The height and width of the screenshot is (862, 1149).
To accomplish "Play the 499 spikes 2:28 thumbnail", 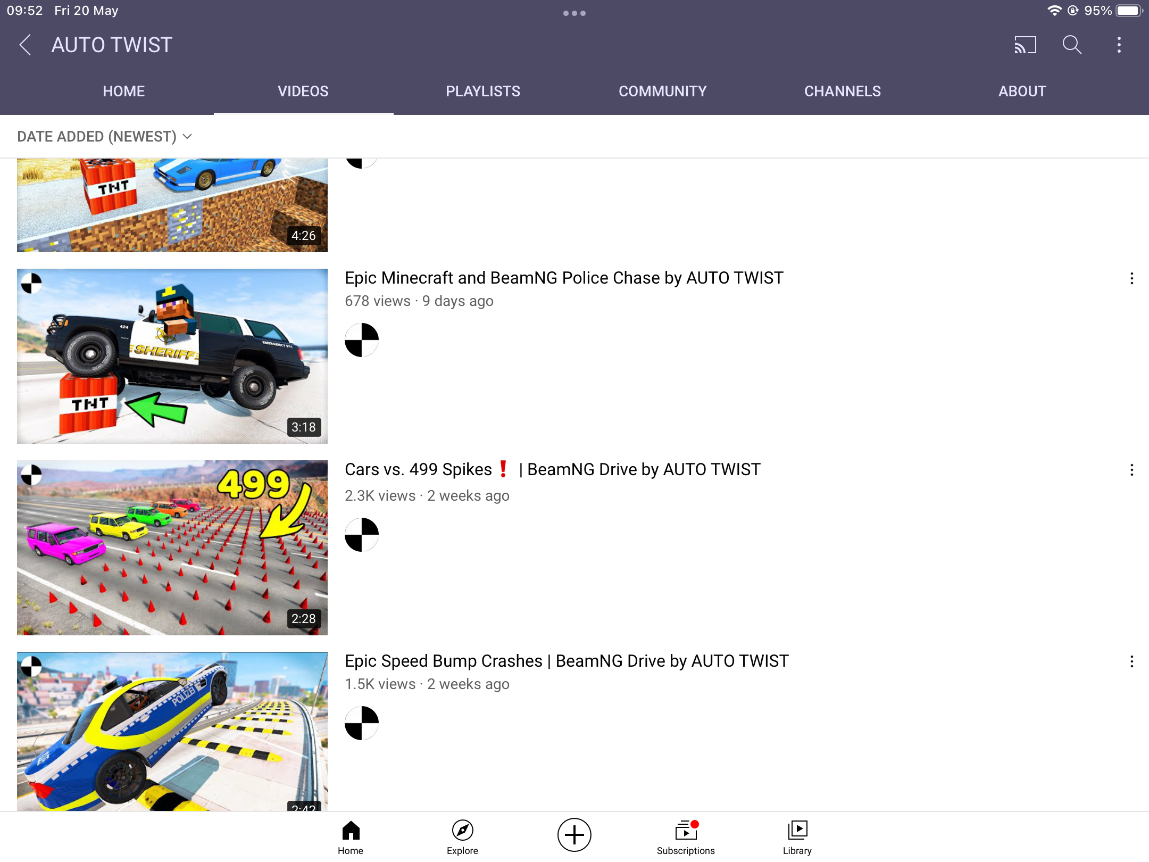I will coord(172,548).
